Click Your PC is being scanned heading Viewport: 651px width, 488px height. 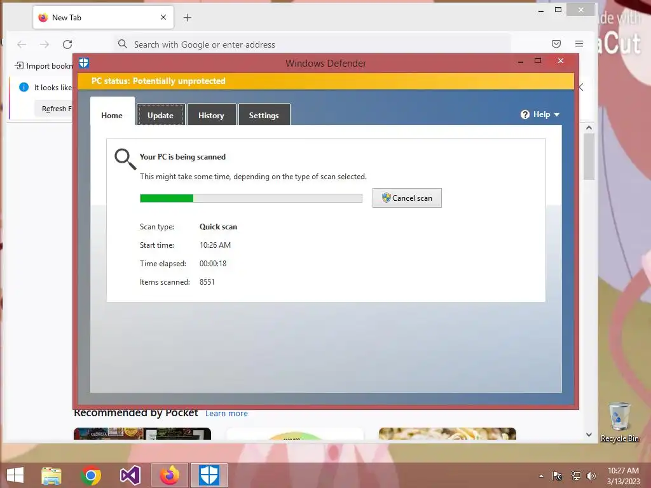[x=182, y=157]
